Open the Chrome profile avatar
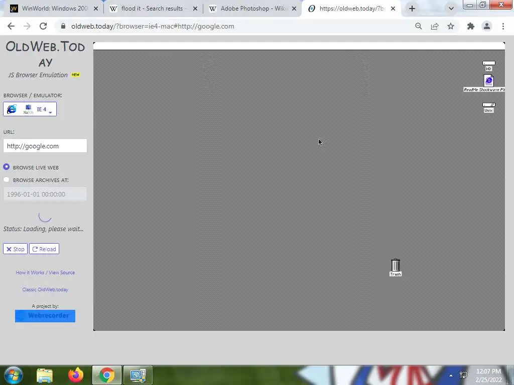The image size is (514, 385). pyautogui.click(x=487, y=26)
